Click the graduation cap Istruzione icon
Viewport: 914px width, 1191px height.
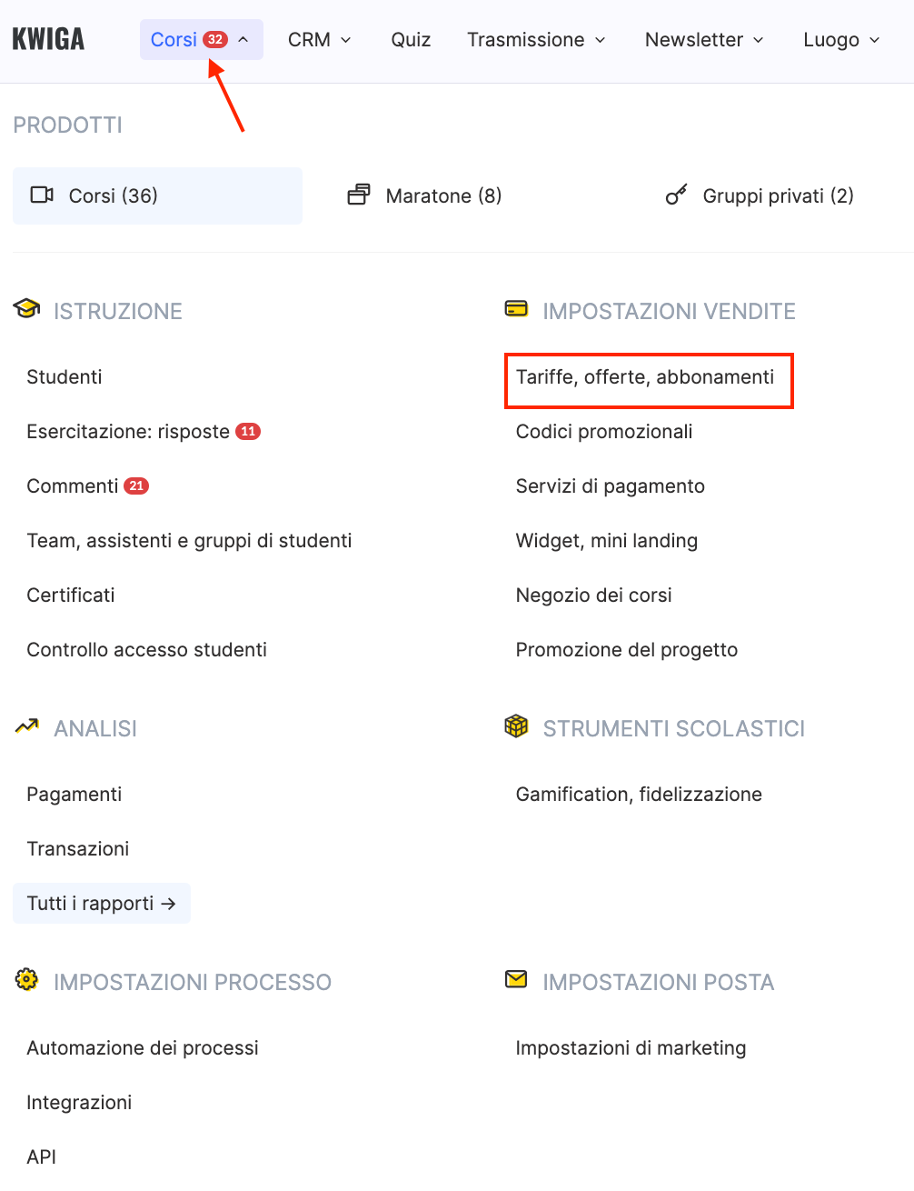(27, 309)
